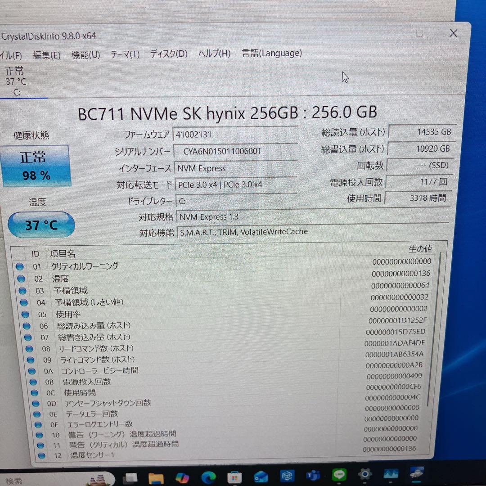Click the 正常 98 % health status button

[36, 166]
